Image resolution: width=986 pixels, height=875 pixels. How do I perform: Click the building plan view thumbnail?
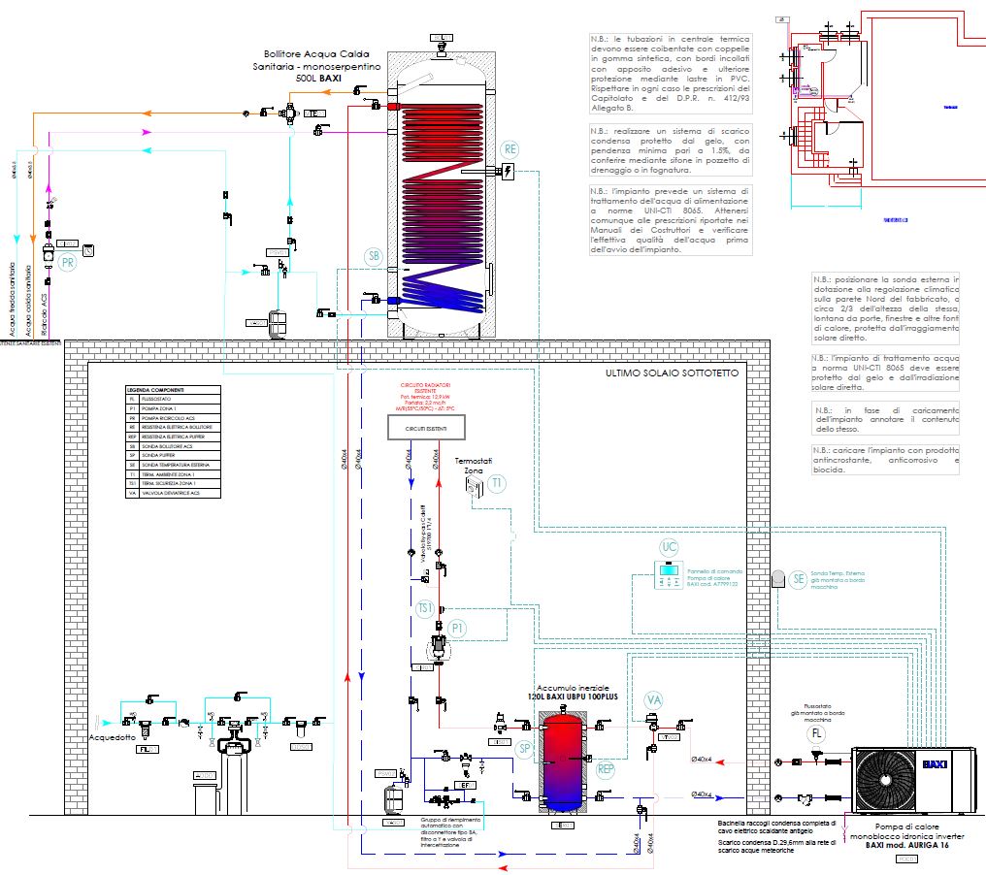(878, 112)
